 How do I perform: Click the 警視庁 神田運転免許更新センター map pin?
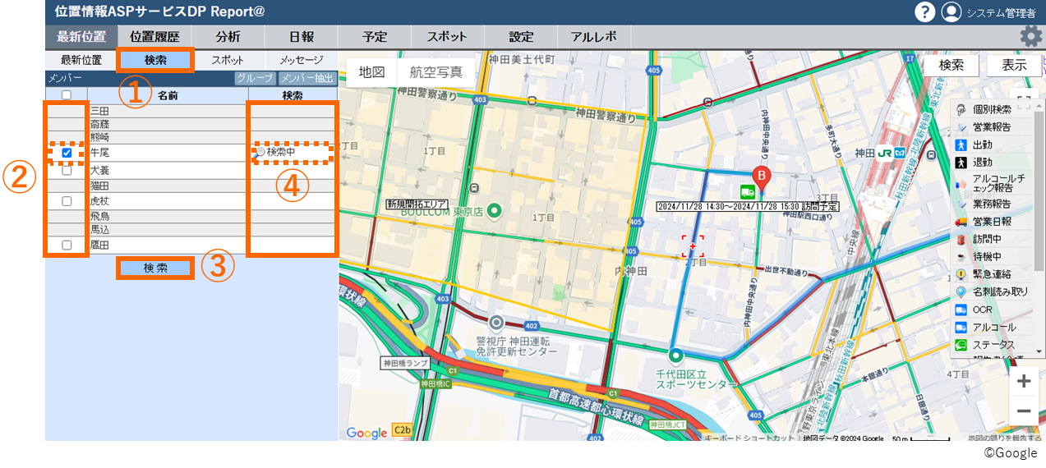click(x=495, y=323)
